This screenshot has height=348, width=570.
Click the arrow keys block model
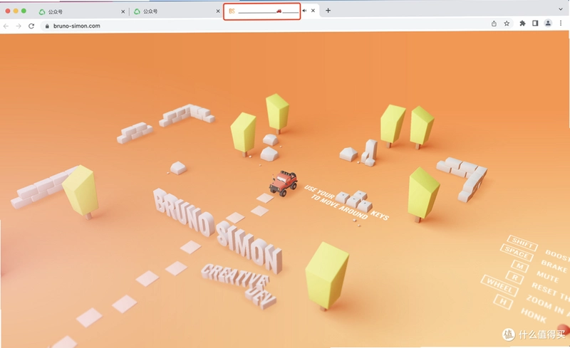coord(354,201)
